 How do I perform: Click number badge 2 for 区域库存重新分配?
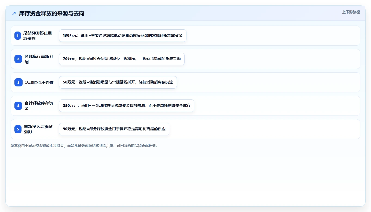tap(18, 59)
